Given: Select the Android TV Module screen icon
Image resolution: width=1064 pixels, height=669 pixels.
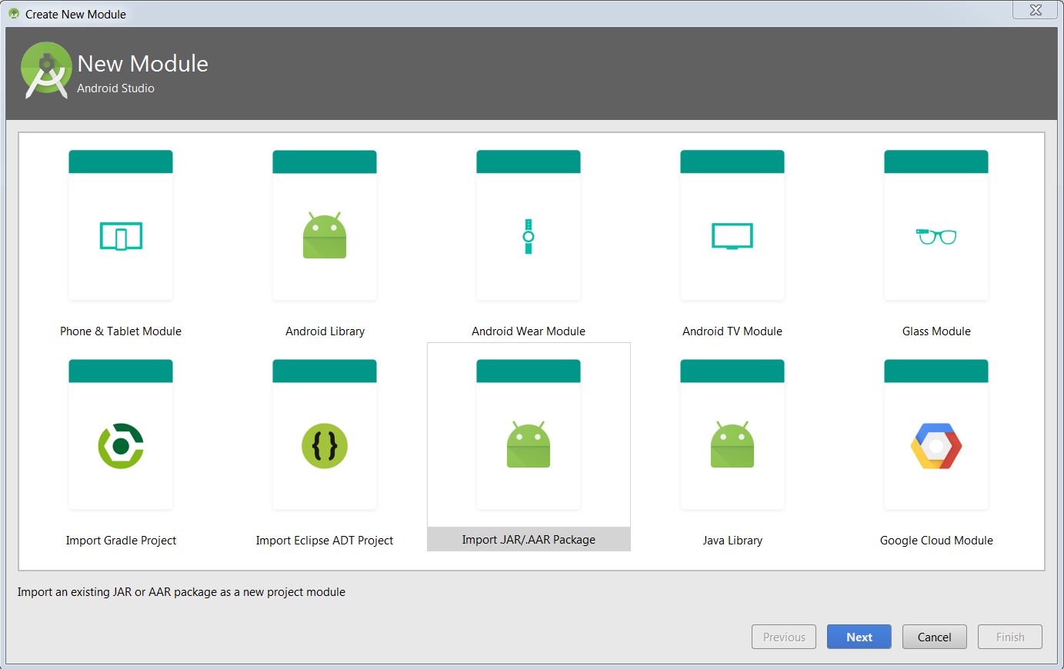Looking at the screenshot, I should click(x=732, y=236).
